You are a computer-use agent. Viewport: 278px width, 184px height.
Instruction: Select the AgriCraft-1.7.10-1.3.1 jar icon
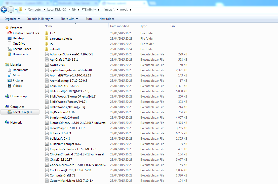pyautogui.click(x=47, y=59)
